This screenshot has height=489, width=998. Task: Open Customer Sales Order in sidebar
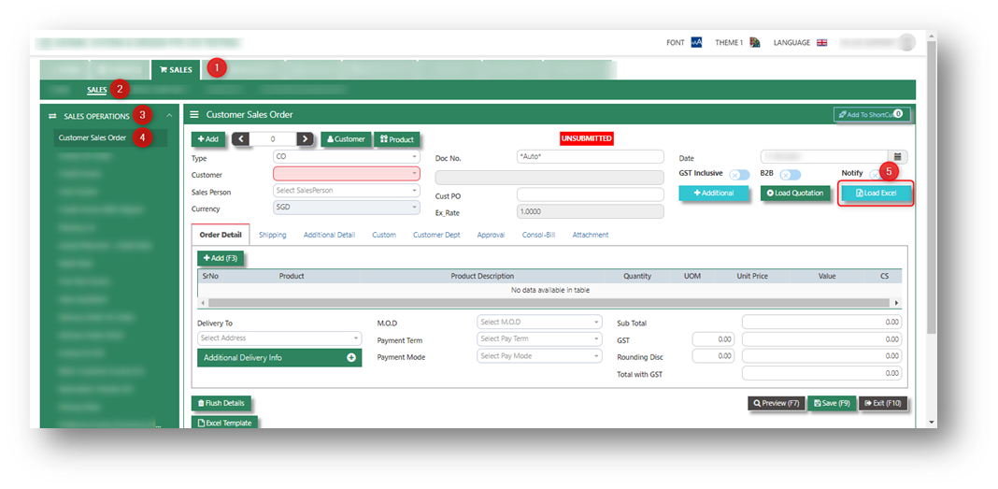tap(93, 137)
